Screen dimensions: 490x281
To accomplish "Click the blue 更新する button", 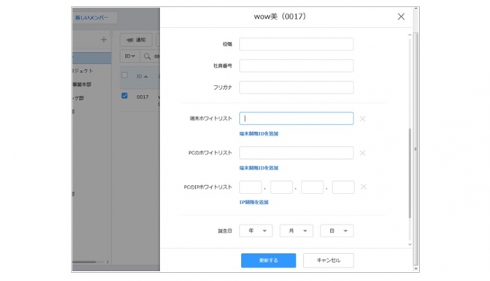I will click(268, 261).
